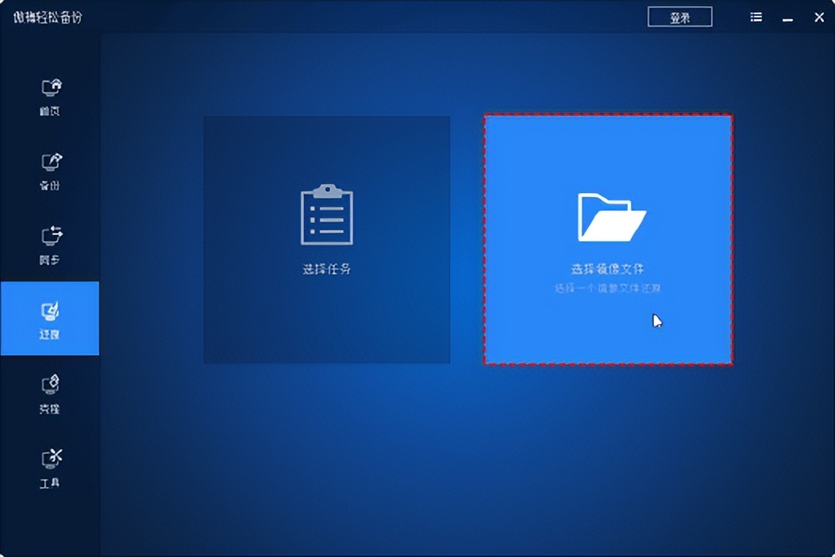
Task: Select the highlighted 还原 (Restore) sidebar icon
Action: 49,311
